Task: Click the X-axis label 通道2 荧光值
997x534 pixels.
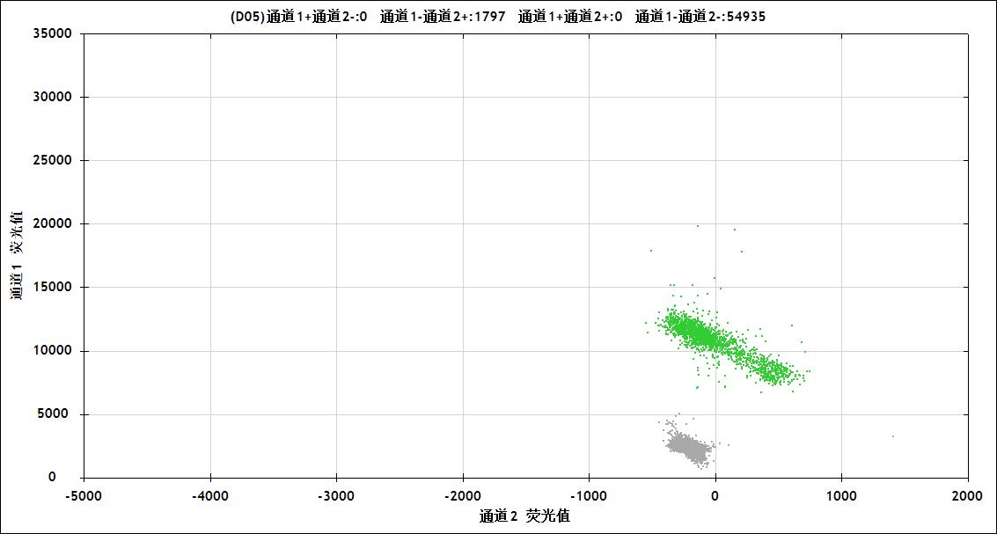Action: (524, 516)
